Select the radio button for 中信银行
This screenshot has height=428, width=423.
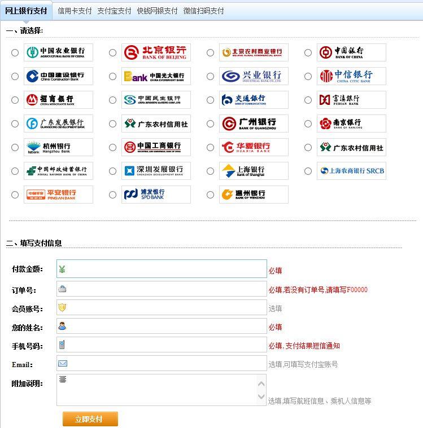point(308,77)
